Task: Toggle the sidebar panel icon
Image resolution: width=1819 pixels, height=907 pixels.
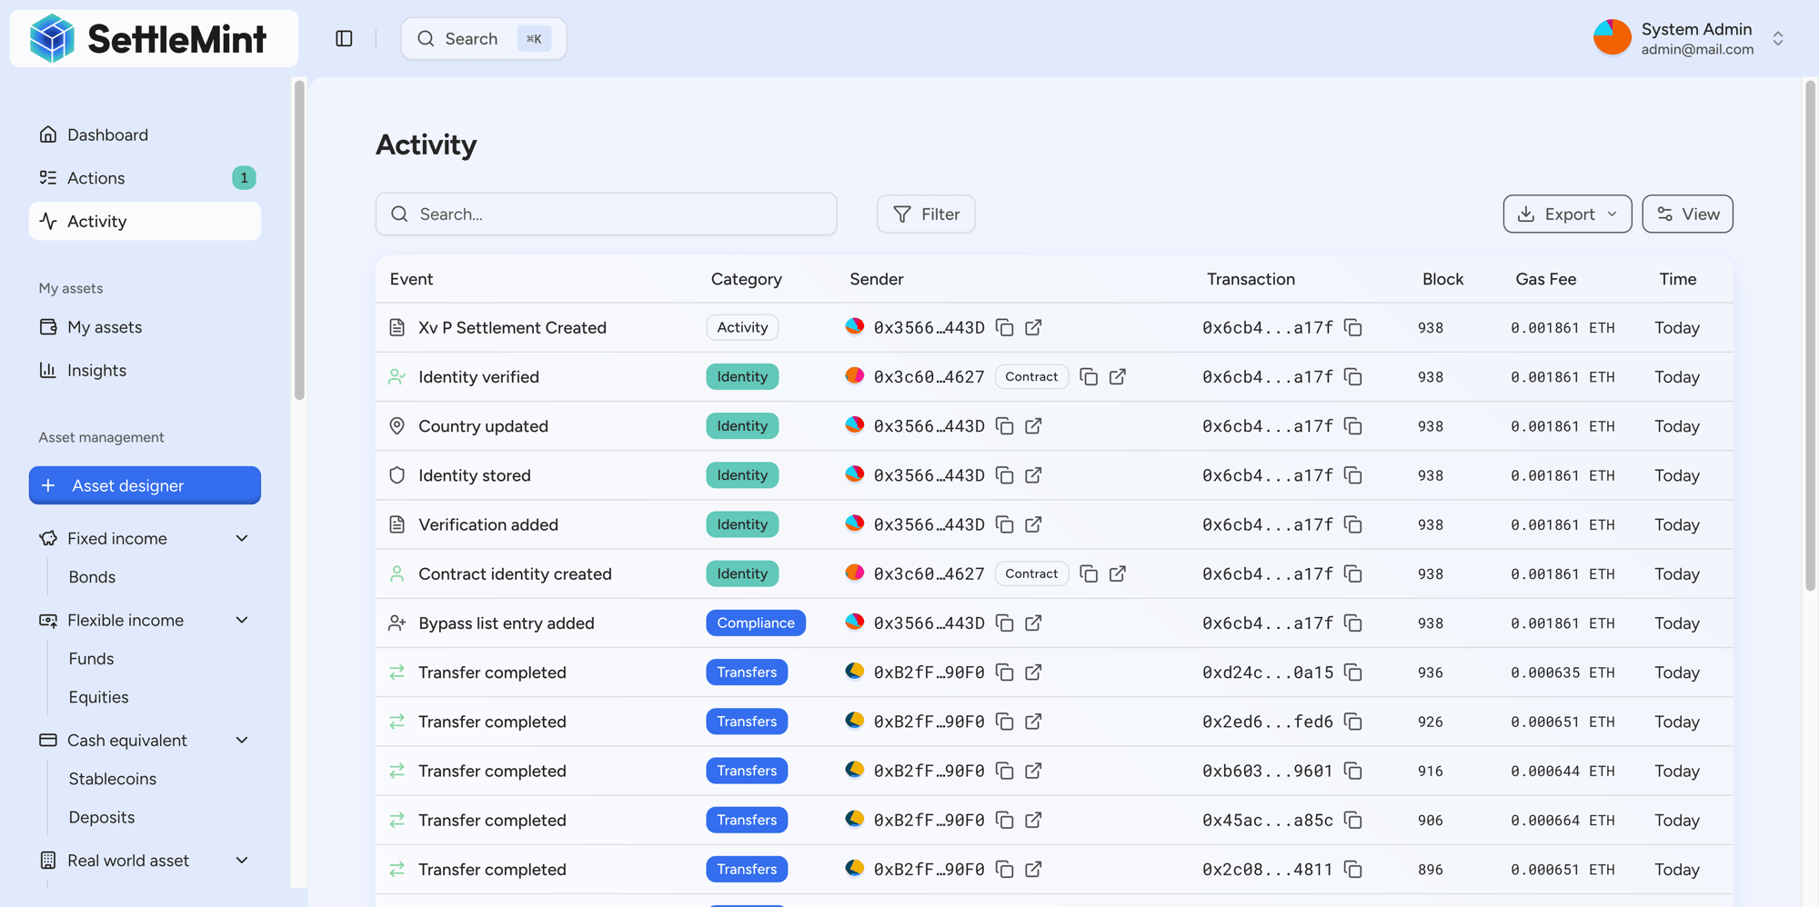Action: [x=344, y=38]
